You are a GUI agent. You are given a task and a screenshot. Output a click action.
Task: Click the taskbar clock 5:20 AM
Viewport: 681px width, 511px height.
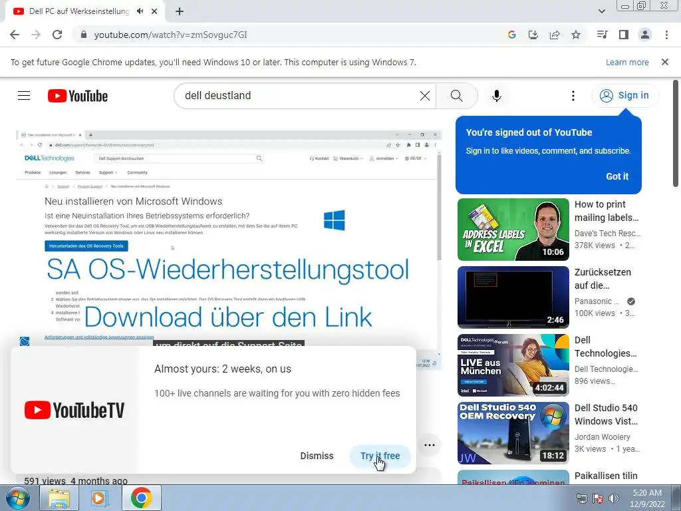(647, 498)
